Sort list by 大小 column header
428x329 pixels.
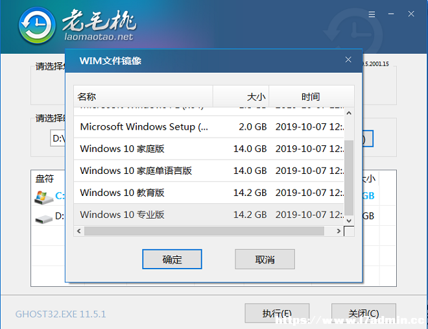[x=241, y=97]
